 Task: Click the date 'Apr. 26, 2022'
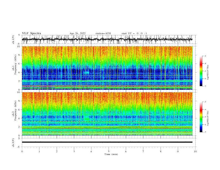coord(77,33)
